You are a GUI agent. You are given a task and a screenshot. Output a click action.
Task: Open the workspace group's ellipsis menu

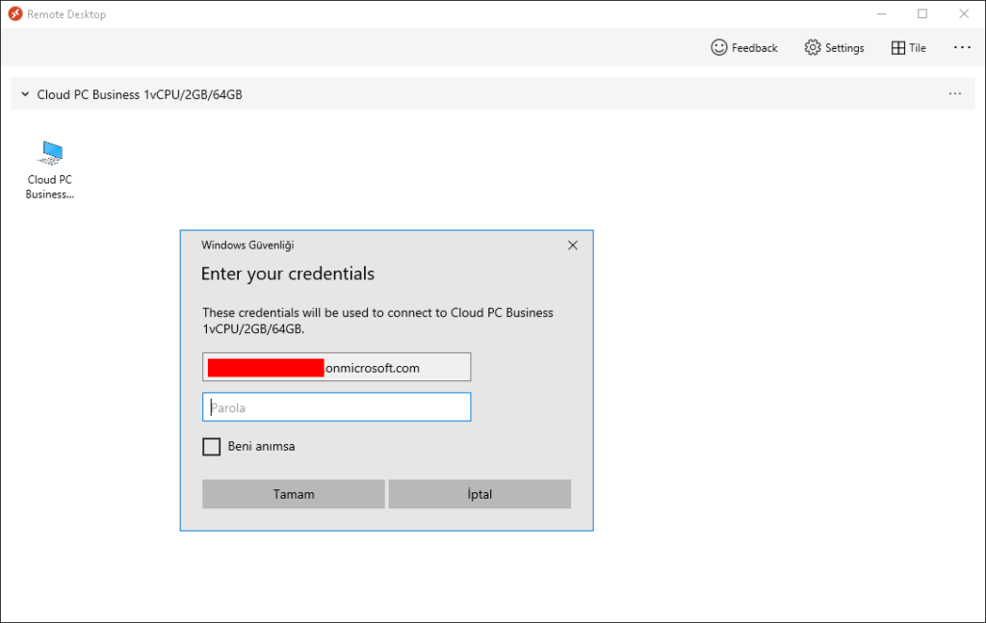click(955, 93)
